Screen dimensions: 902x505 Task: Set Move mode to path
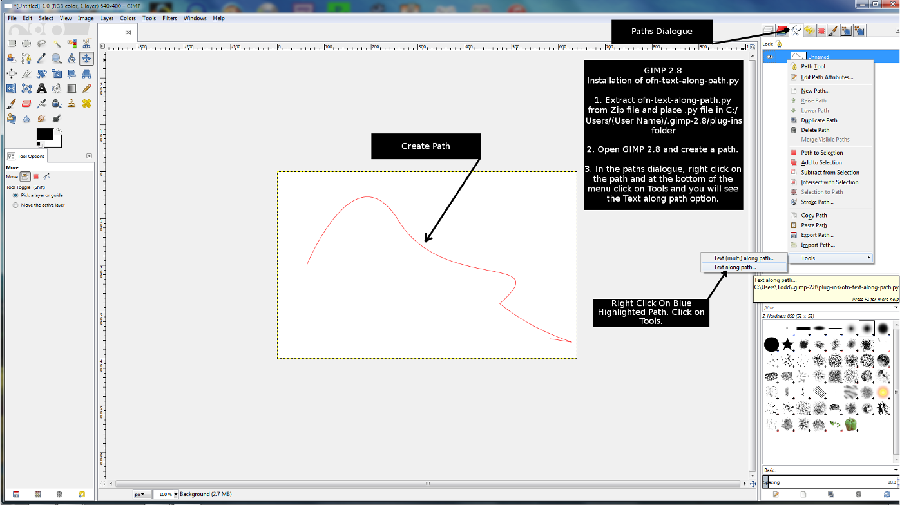46,176
